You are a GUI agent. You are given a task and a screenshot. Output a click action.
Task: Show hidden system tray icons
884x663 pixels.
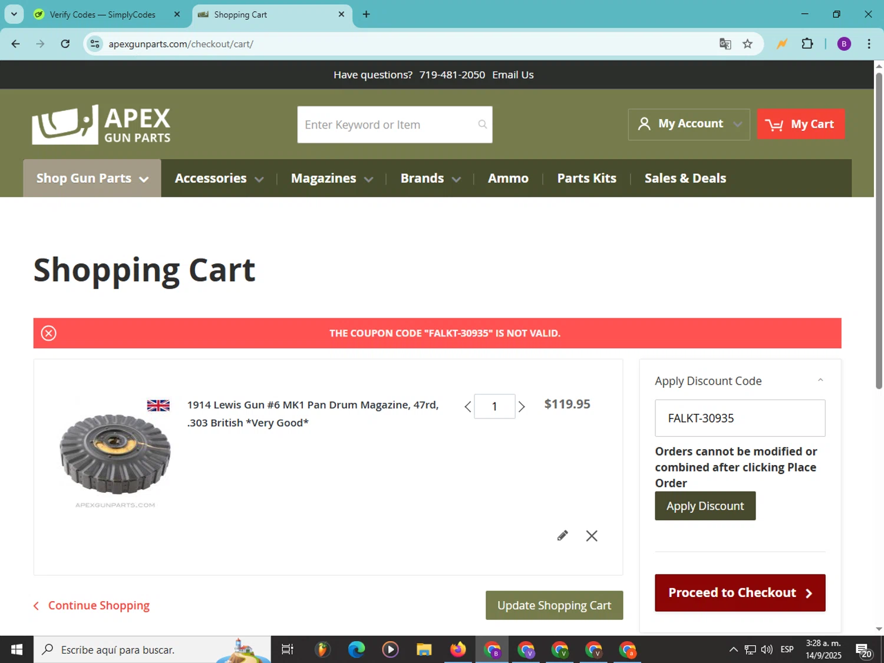click(x=733, y=649)
